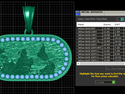The image size is (125, 94).
Task: Click the Library: Cutout White label
Action: coord(92,19)
